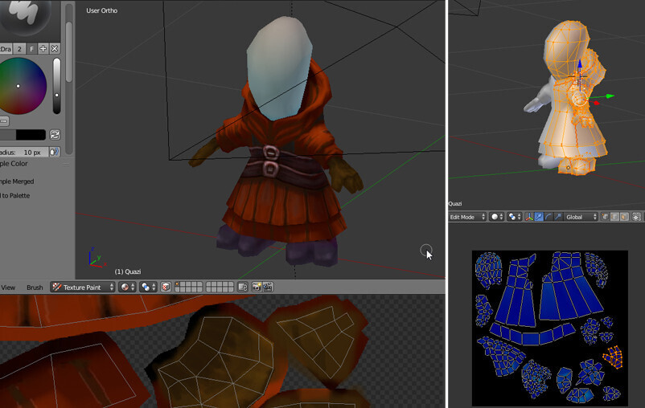The height and width of the screenshot is (408, 645).
Task: Toggle radius pressure sensitivity button
Action: pos(55,152)
